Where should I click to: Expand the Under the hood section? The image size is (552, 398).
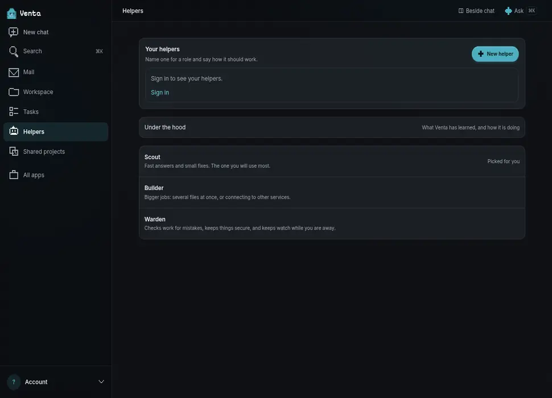click(332, 127)
